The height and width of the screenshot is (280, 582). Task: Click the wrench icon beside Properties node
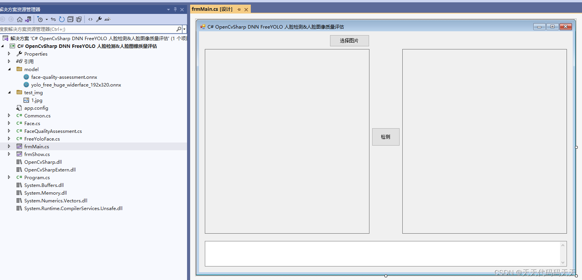click(x=19, y=54)
